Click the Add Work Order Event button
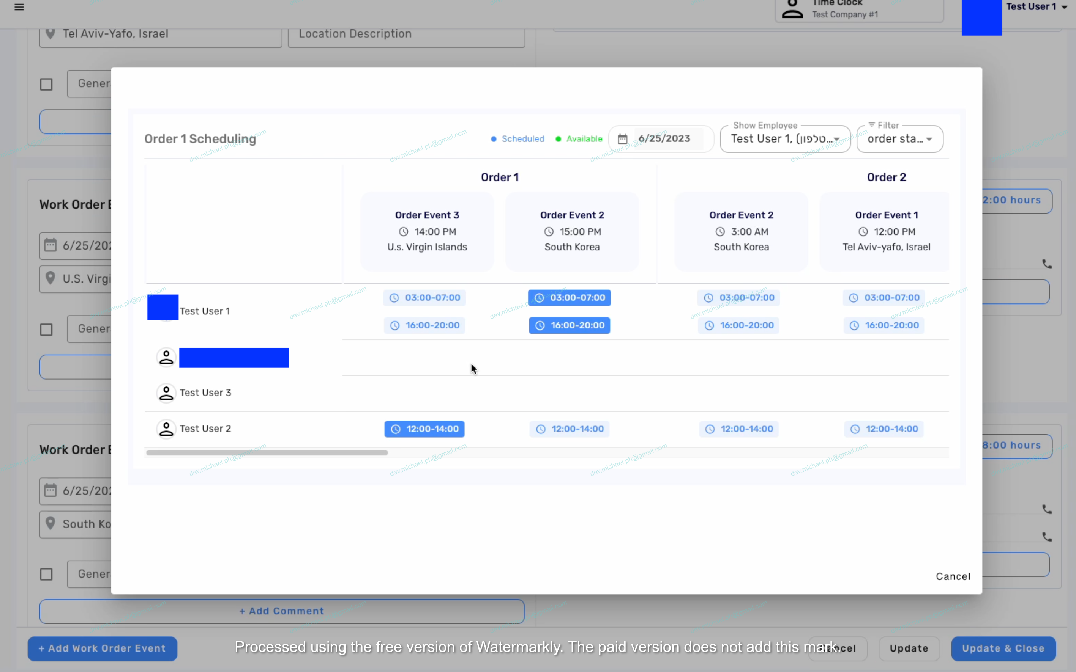Screen dimensions: 1076x672 (x=103, y=648)
